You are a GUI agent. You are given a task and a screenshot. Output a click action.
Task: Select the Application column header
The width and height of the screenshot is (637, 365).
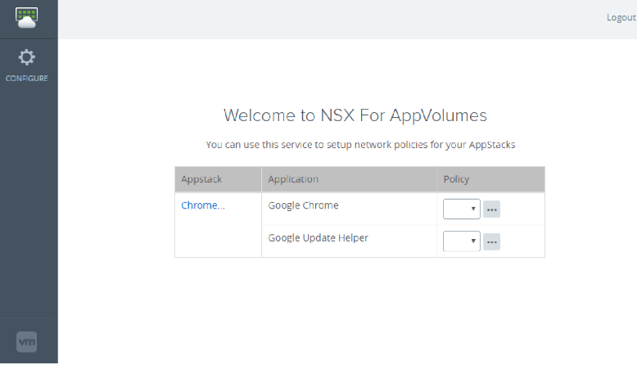point(350,179)
